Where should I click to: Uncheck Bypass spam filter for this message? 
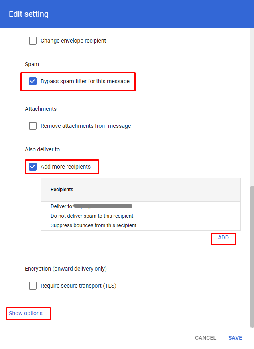(33, 81)
